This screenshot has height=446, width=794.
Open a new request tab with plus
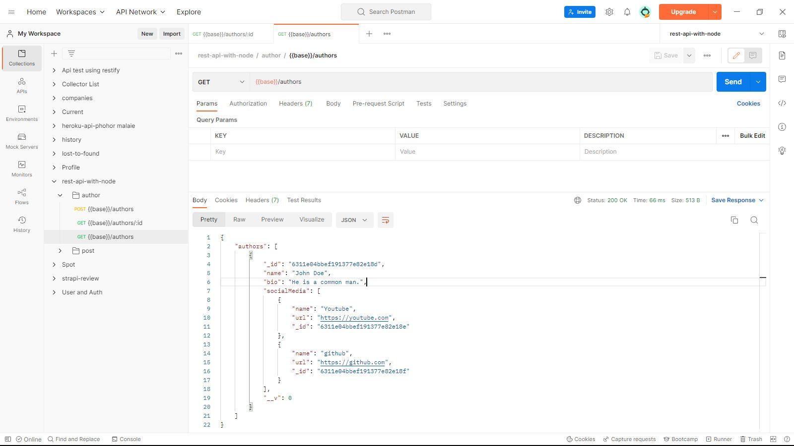pyautogui.click(x=369, y=34)
